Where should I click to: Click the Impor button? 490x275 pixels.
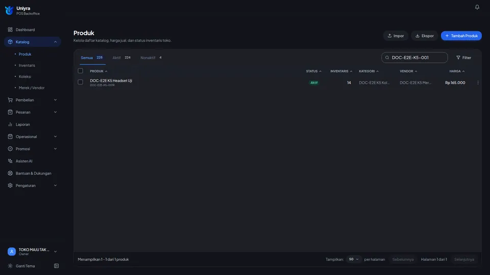[x=396, y=36]
